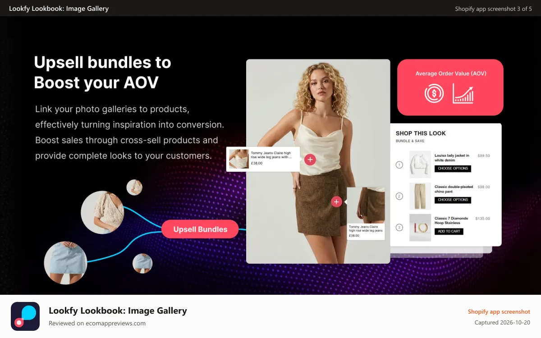
Task: Click the $135.00 price
Action: point(483,218)
